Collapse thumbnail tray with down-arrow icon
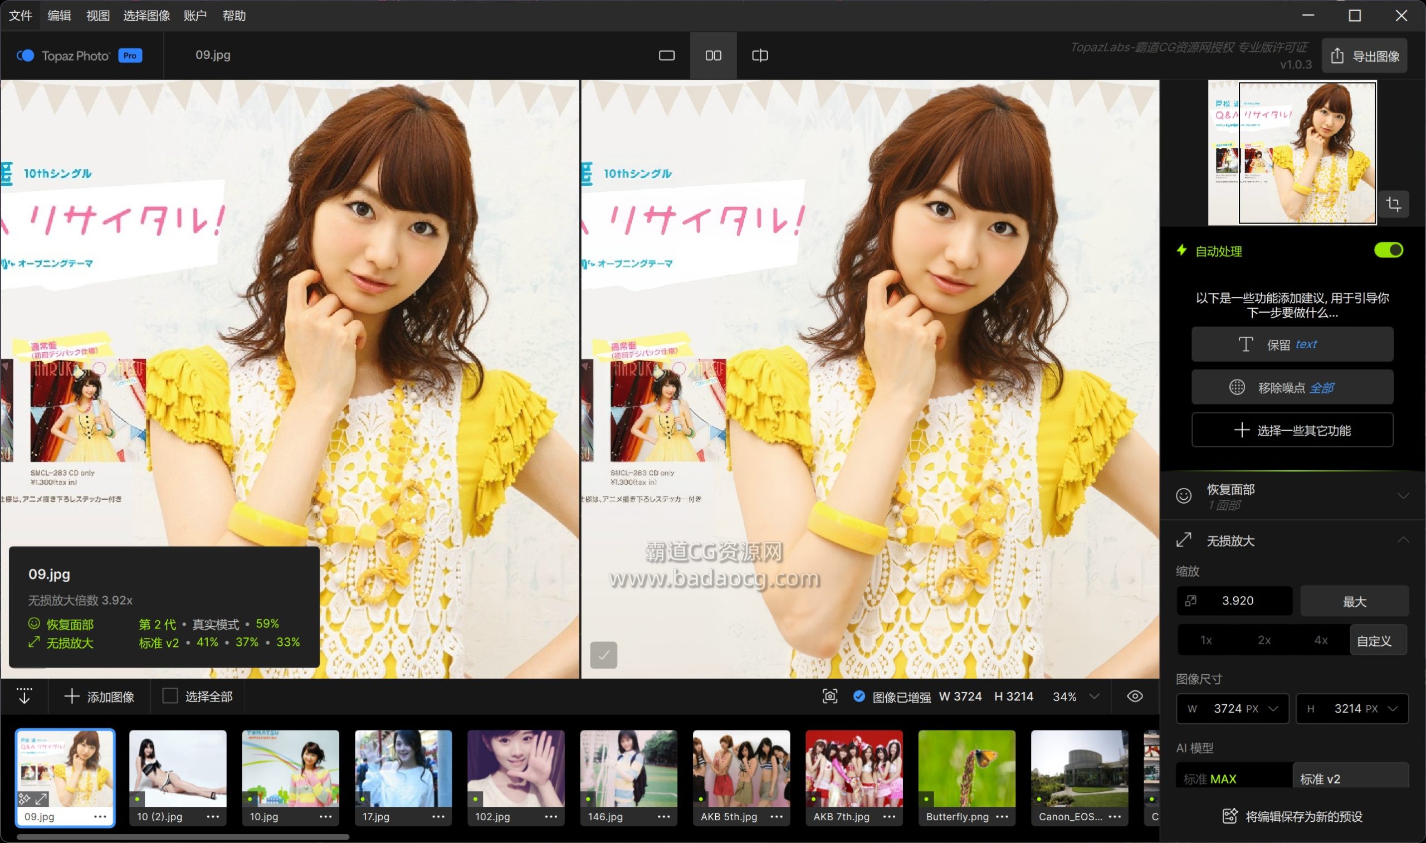1426x843 pixels. [25, 696]
